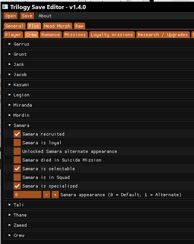Open the Romance sub-tab
Viewport: 194px width, 244px height.
pyautogui.click(x=51, y=35)
